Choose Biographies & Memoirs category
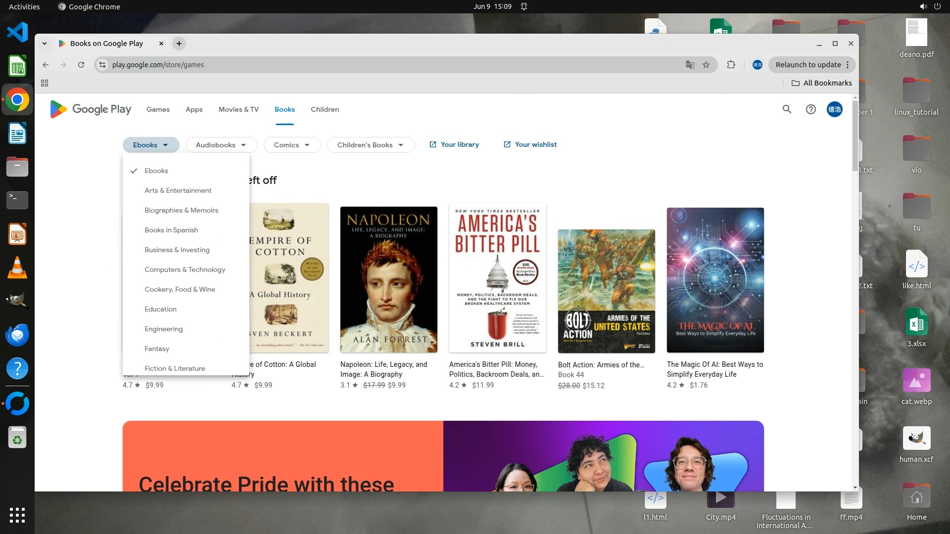Screen dimensions: 950x534 tap(181, 210)
